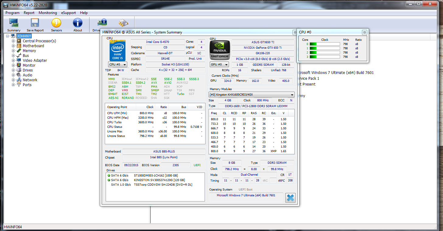Screen dimensions: 443x231
Task: Click the Bus tree icon
Action: pyautogui.click(x=19, y=55)
